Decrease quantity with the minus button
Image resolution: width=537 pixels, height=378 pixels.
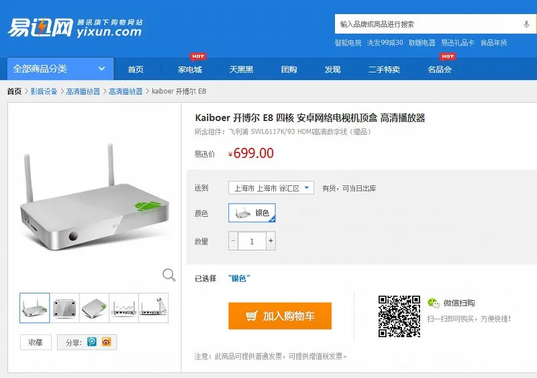(233, 241)
